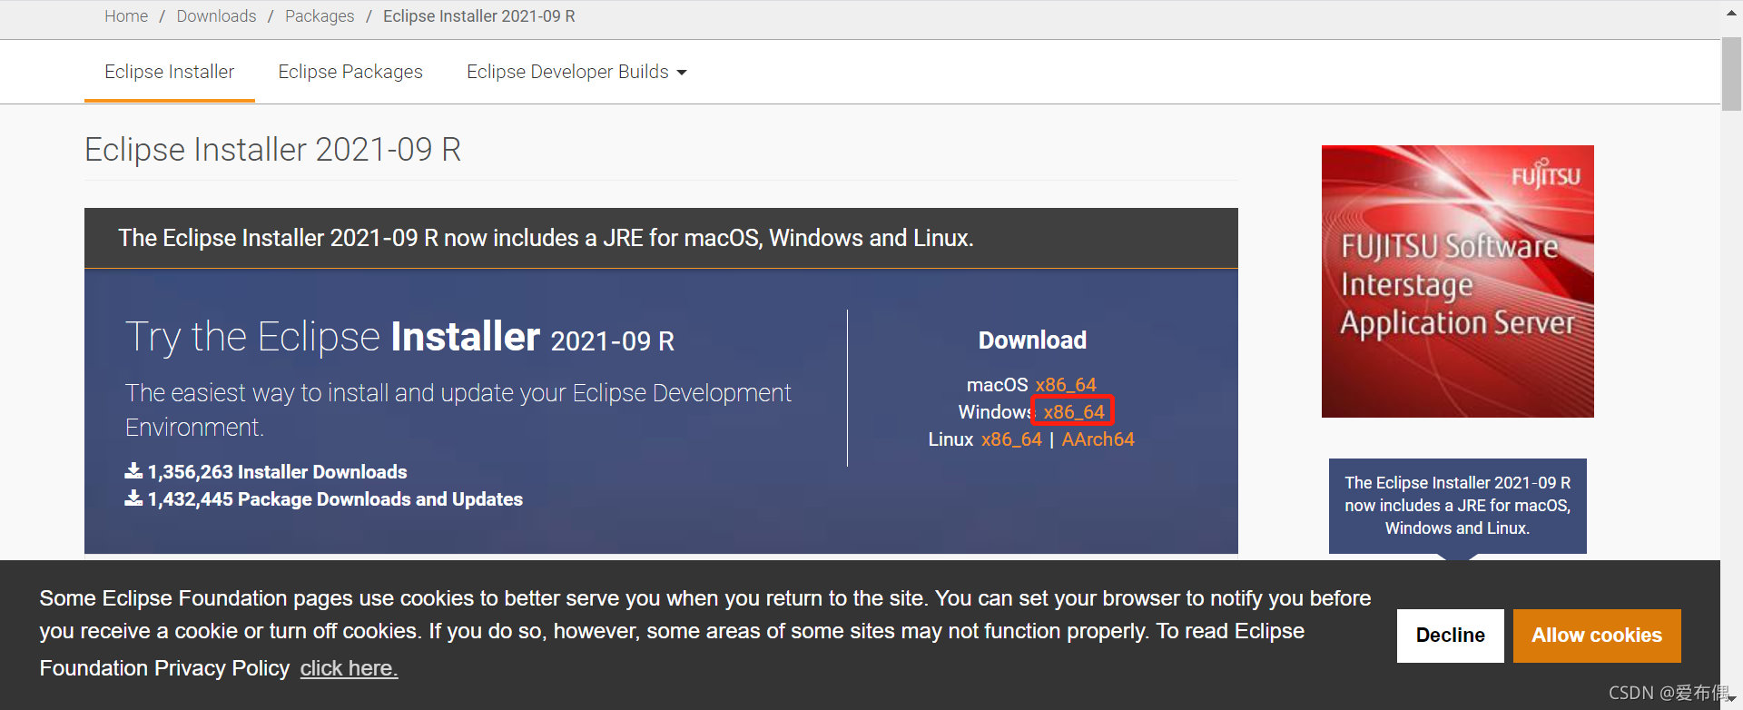
Task: Switch to Eclipse Packages tab
Action: point(350,72)
